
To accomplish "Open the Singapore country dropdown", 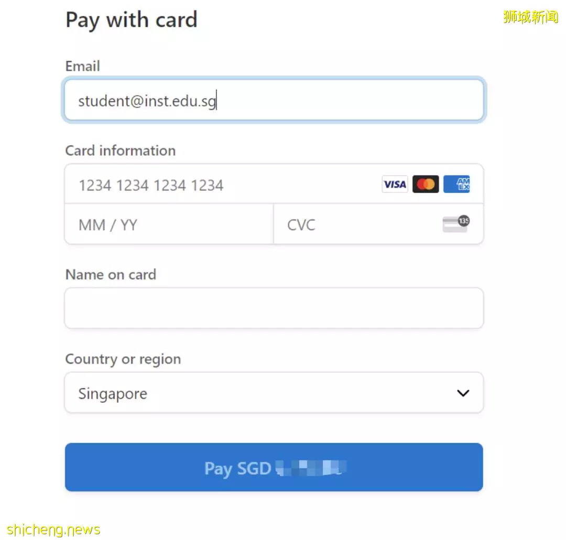I will point(274,393).
